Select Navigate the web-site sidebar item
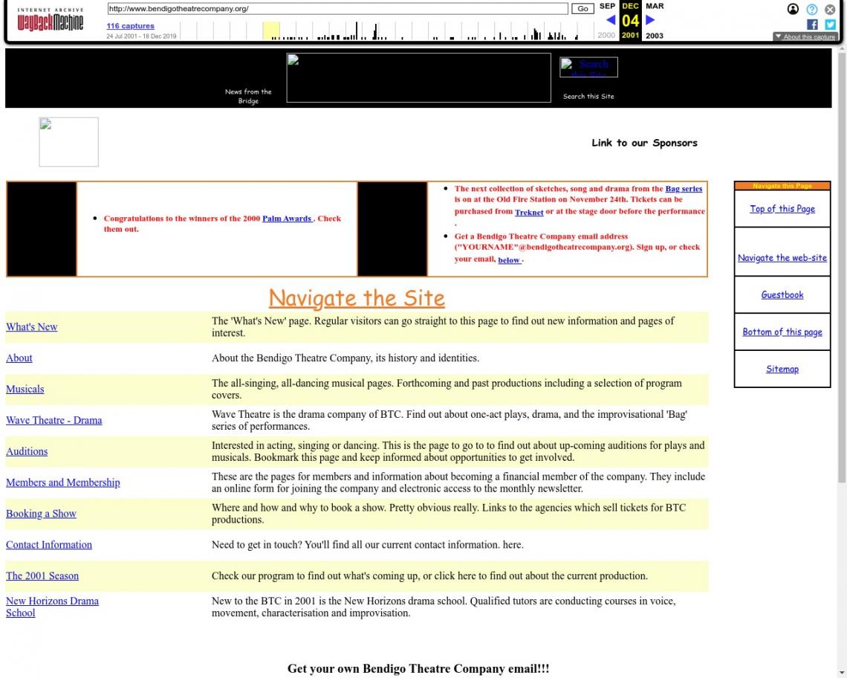The width and height of the screenshot is (847, 678). click(782, 258)
